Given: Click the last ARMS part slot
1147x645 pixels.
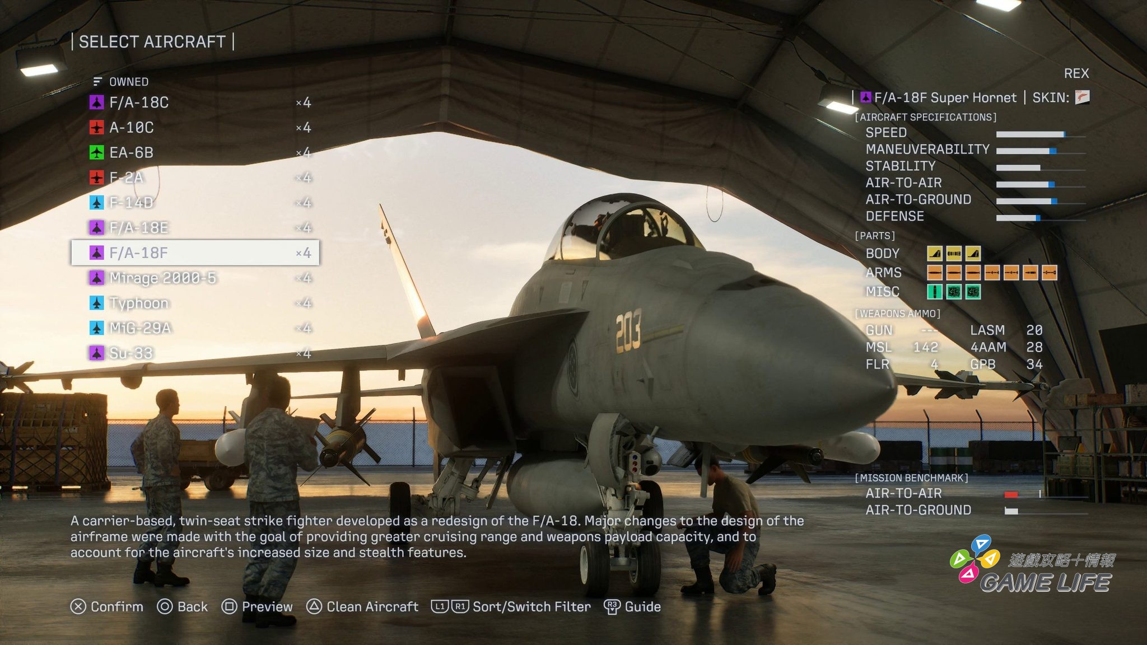Looking at the screenshot, I should [x=1049, y=273].
